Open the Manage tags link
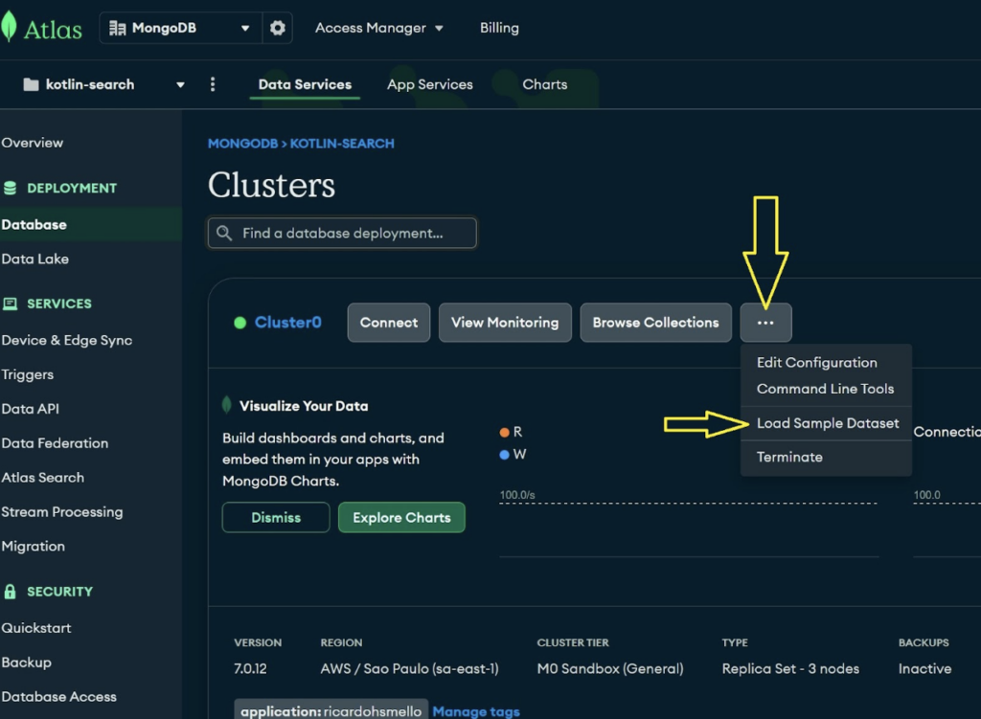981x719 pixels. (x=476, y=711)
